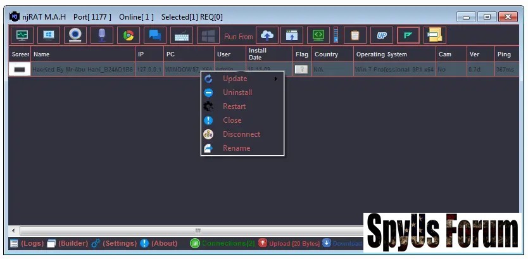Click the microphone icon in the toolbar
Image resolution: width=528 pixels, height=259 pixels.
click(x=102, y=35)
